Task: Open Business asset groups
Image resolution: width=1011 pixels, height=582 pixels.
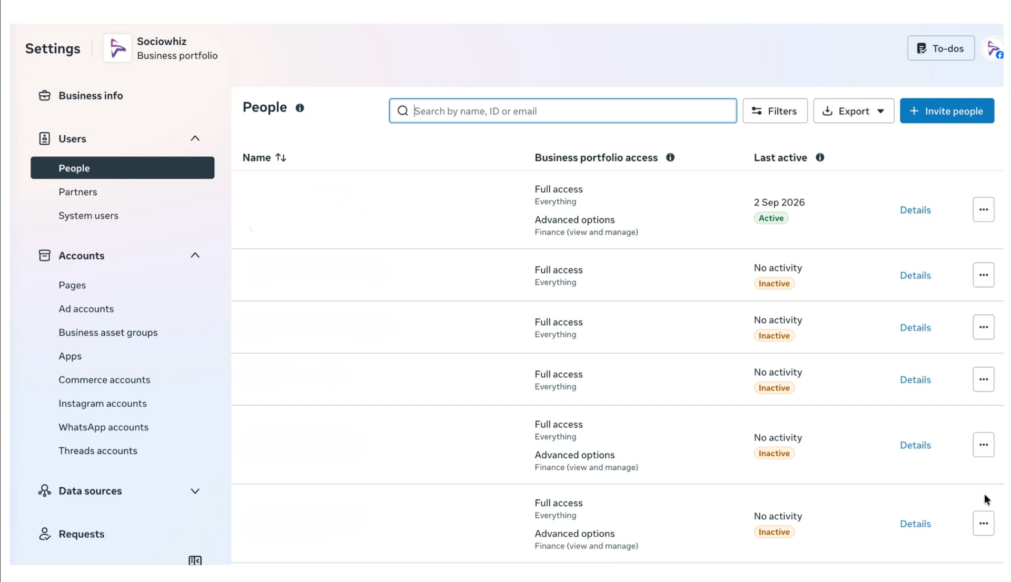Action: coord(108,333)
